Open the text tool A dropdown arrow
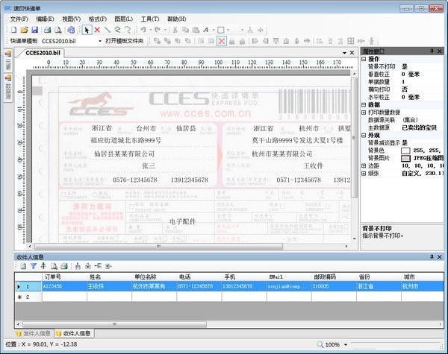The height and width of the screenshot is (354, 448). (213, 30)
